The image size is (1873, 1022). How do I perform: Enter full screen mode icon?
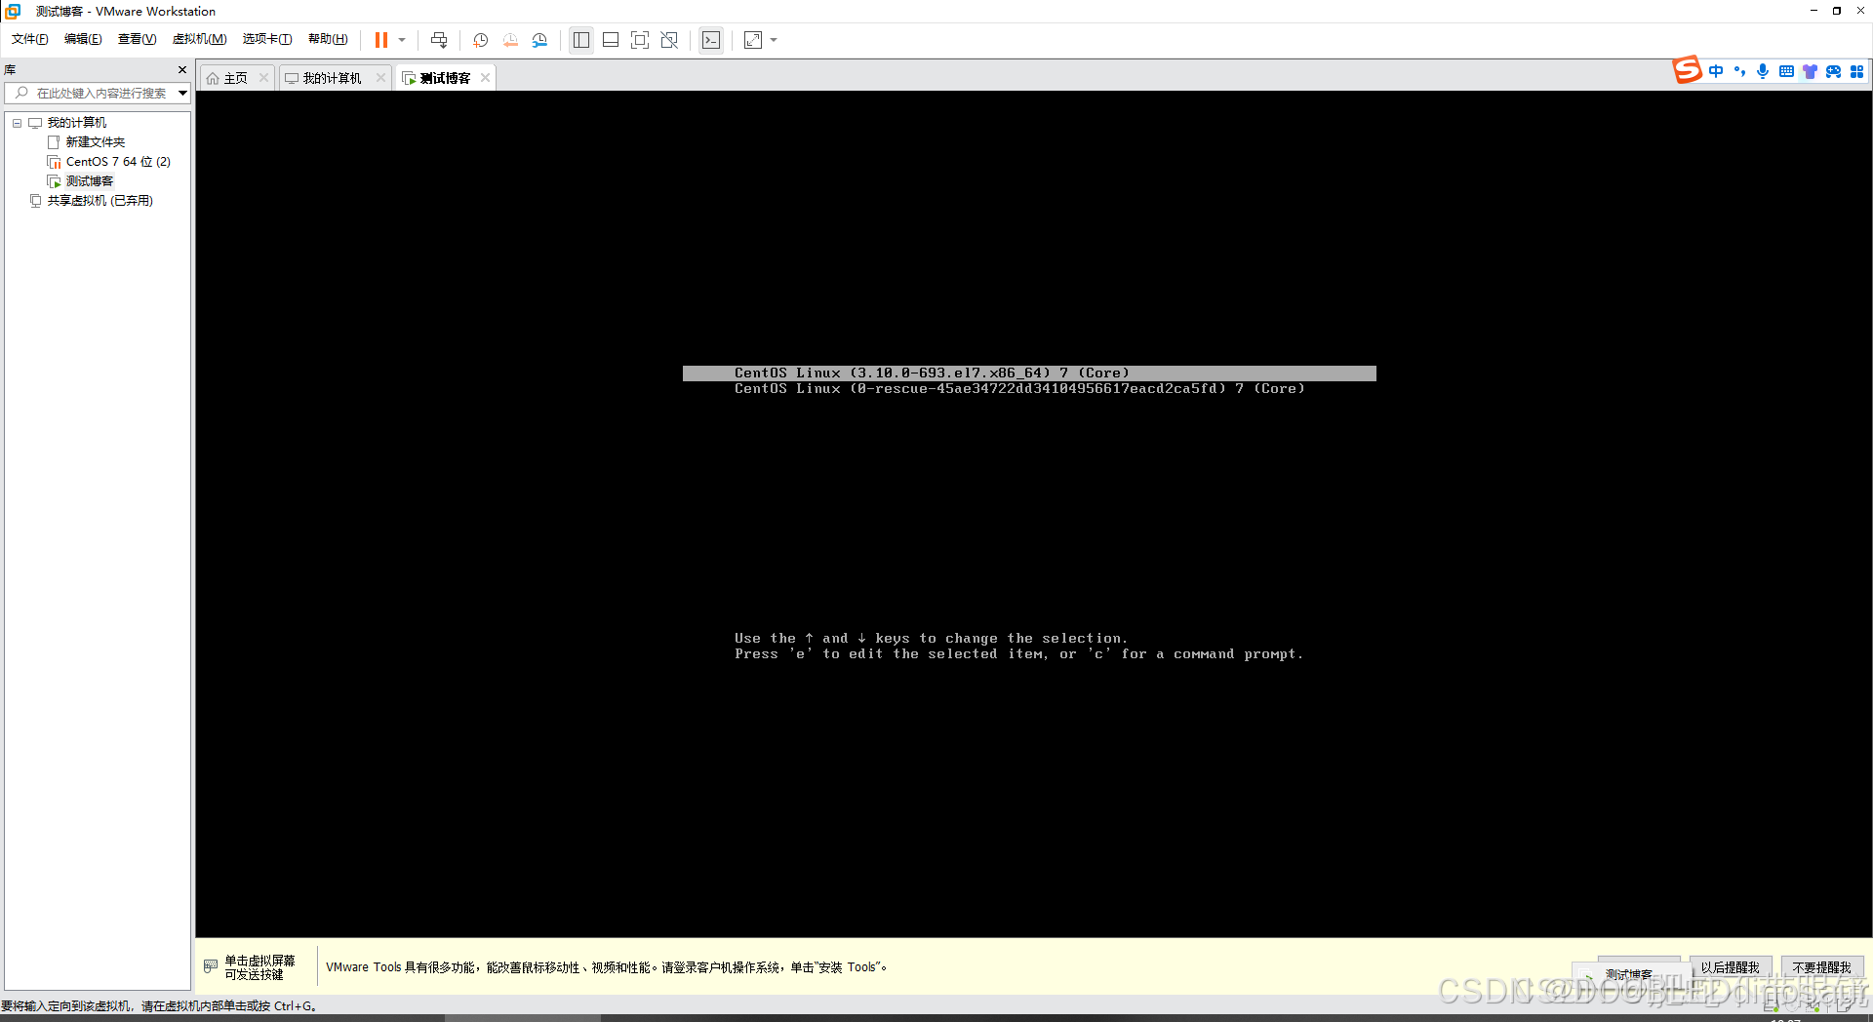pos(640,40)
